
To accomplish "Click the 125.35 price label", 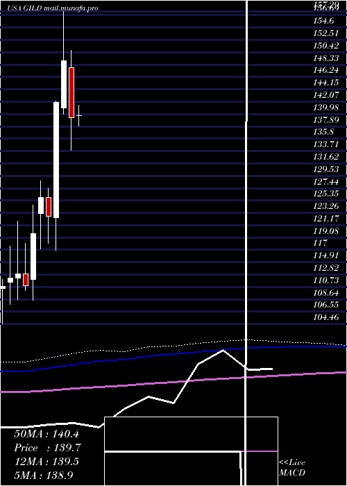I will click(325, 194).
